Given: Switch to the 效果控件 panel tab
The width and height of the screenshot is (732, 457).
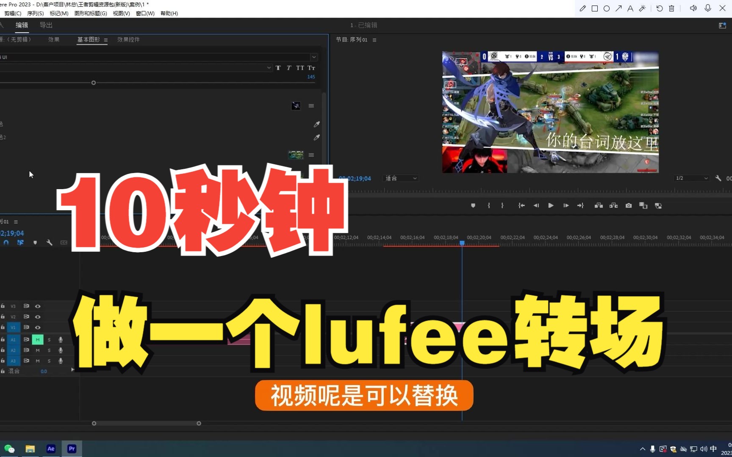Looking at the screenshot, I should pos(128,39).
